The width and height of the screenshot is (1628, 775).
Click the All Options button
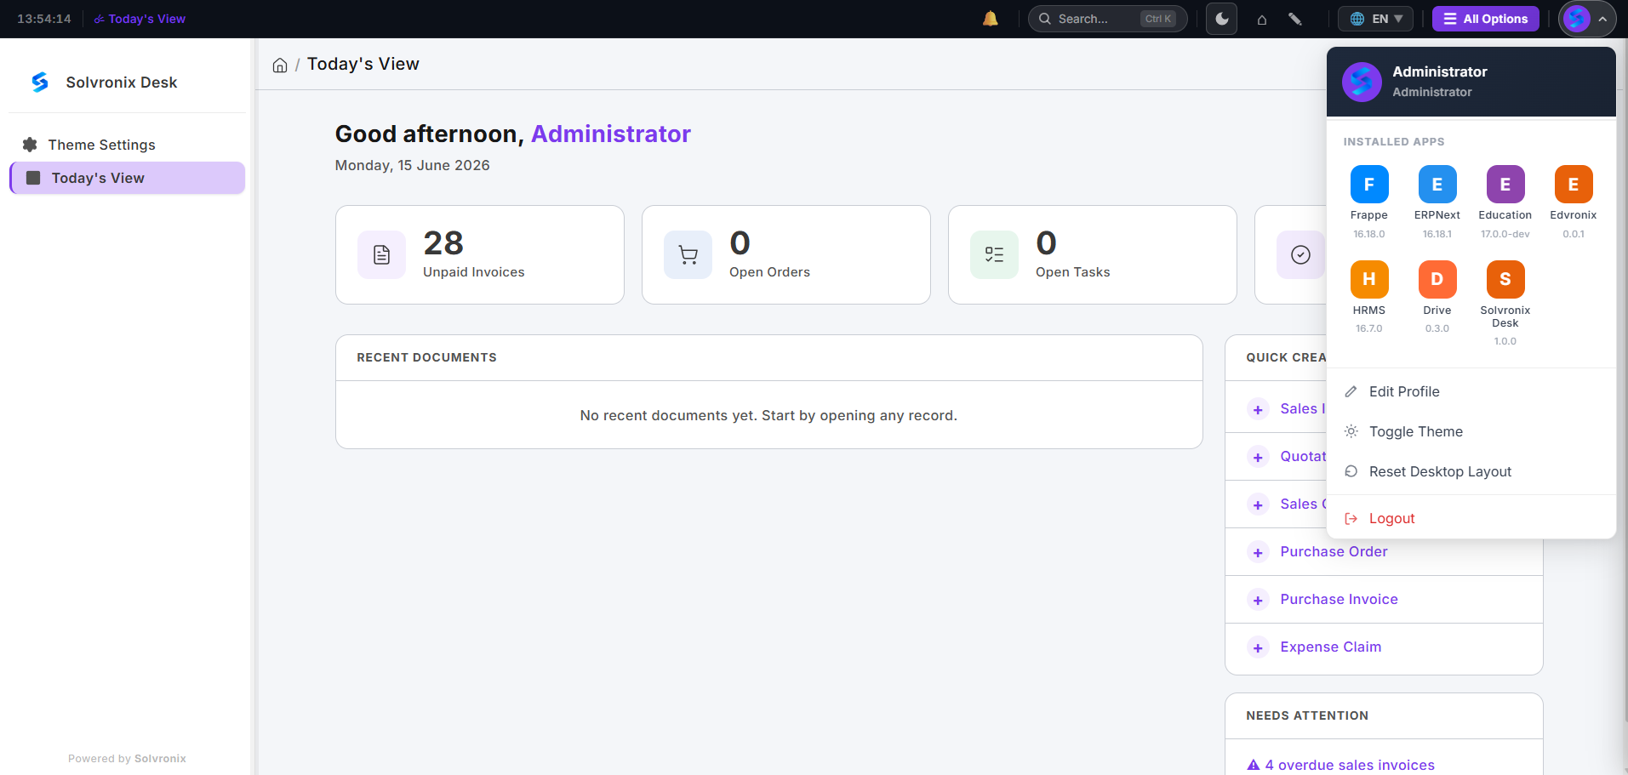(x=1485, y=19)
